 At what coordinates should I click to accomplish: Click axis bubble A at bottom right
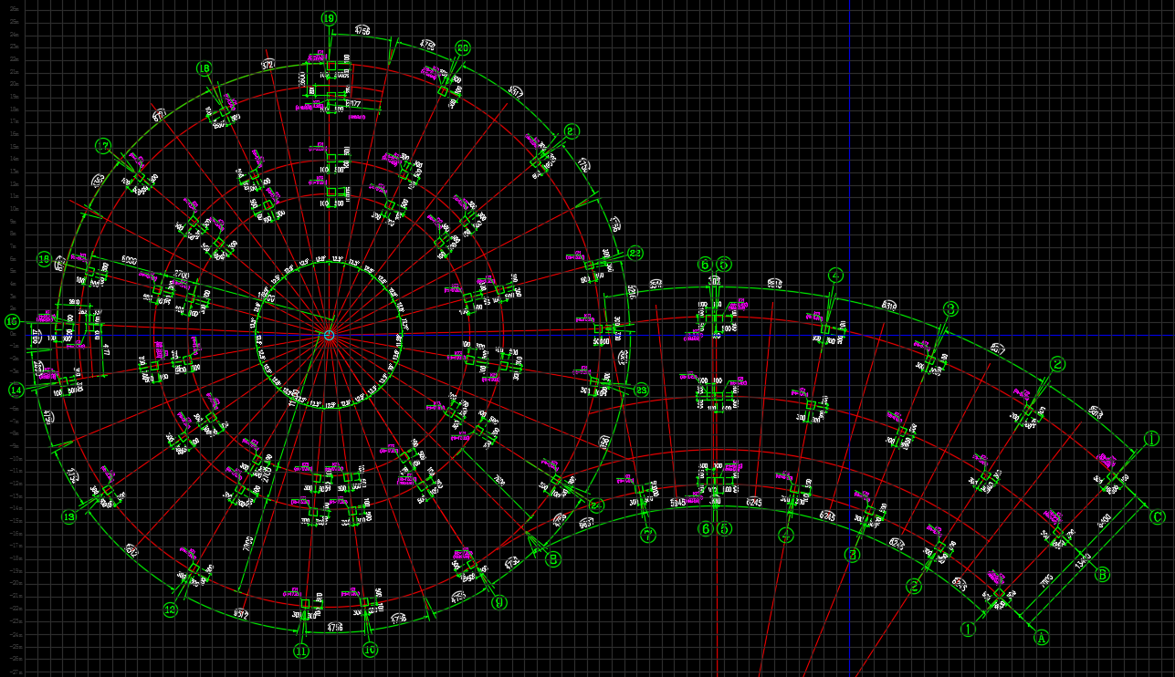point(1041,638)
